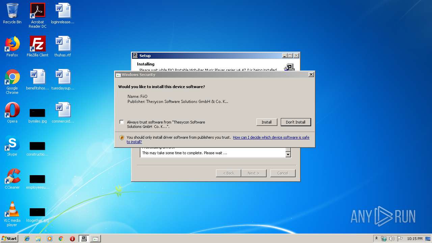Click the Start button
The height and width of the screenshot is (243, 432).
pyautogui.click(x=9, y=239)
